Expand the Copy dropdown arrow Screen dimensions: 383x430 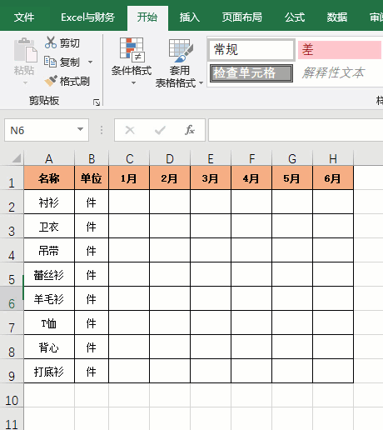tap(90, 62)
